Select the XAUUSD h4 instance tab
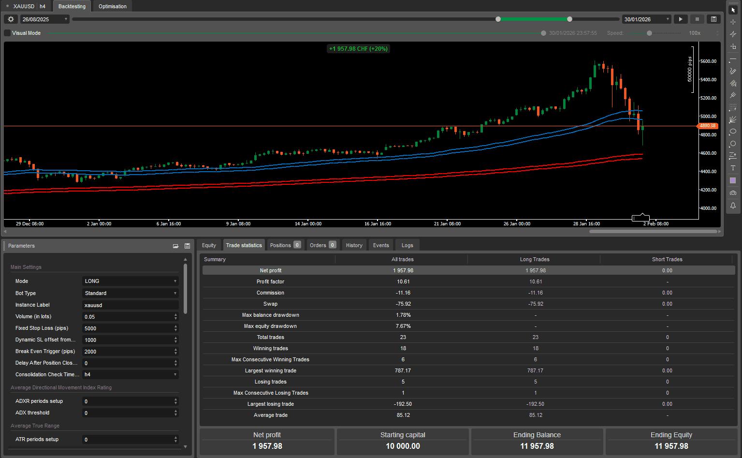 (x=27, y=6)
